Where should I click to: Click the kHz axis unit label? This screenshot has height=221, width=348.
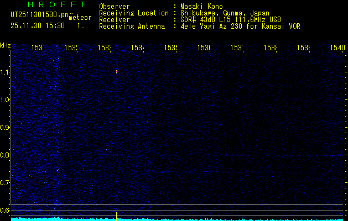5,46
